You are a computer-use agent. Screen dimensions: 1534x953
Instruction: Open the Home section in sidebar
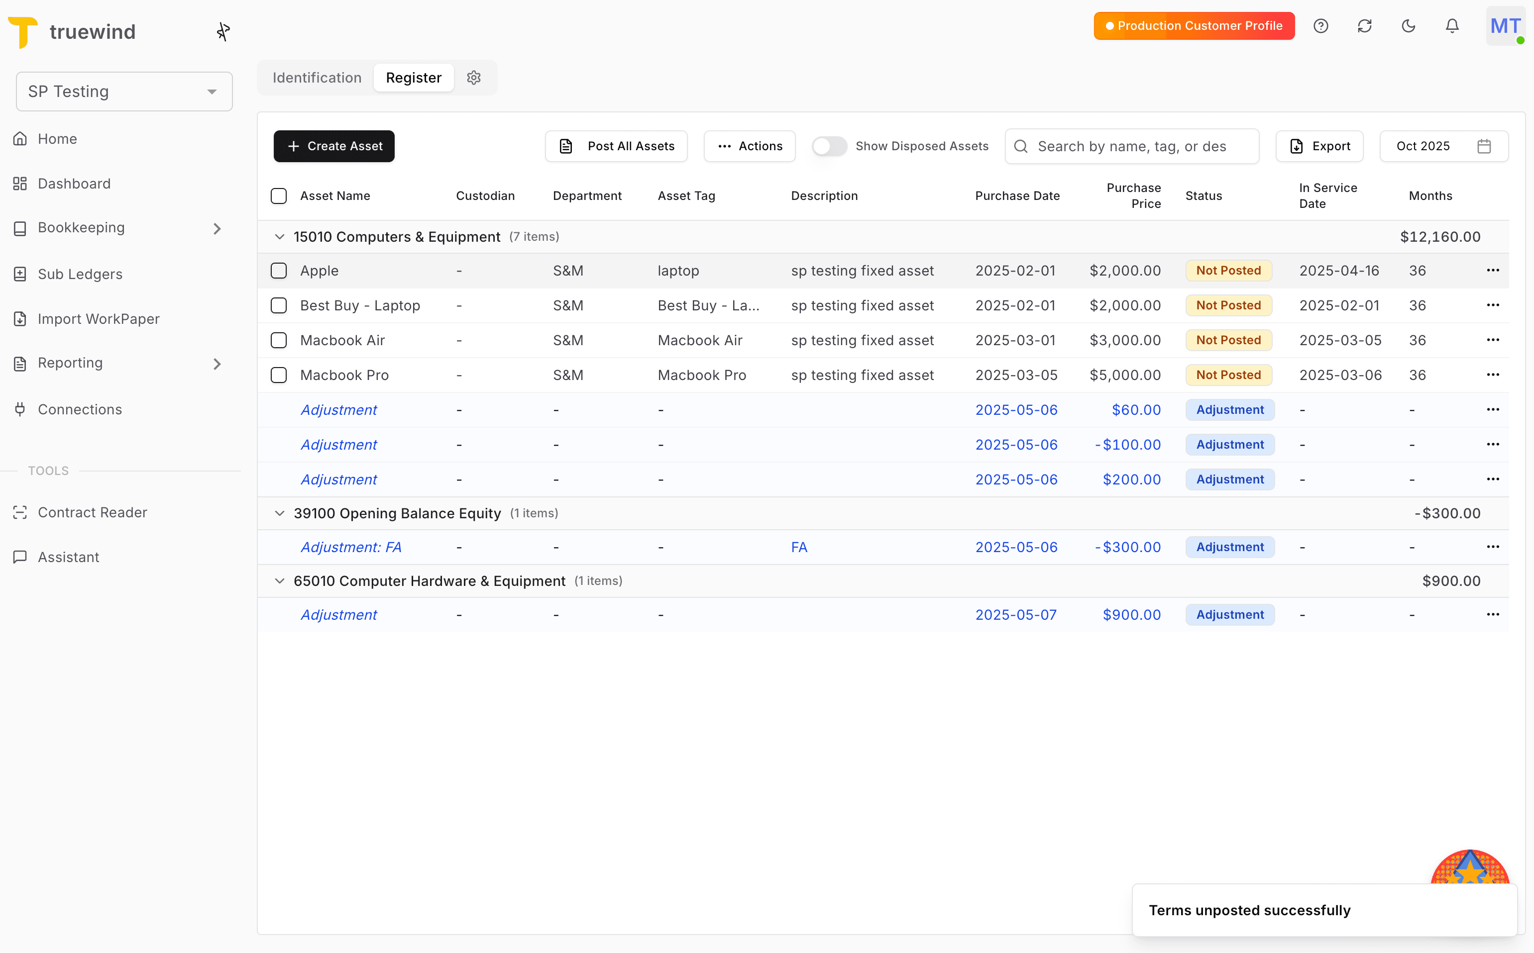click(x=57, y=138)
